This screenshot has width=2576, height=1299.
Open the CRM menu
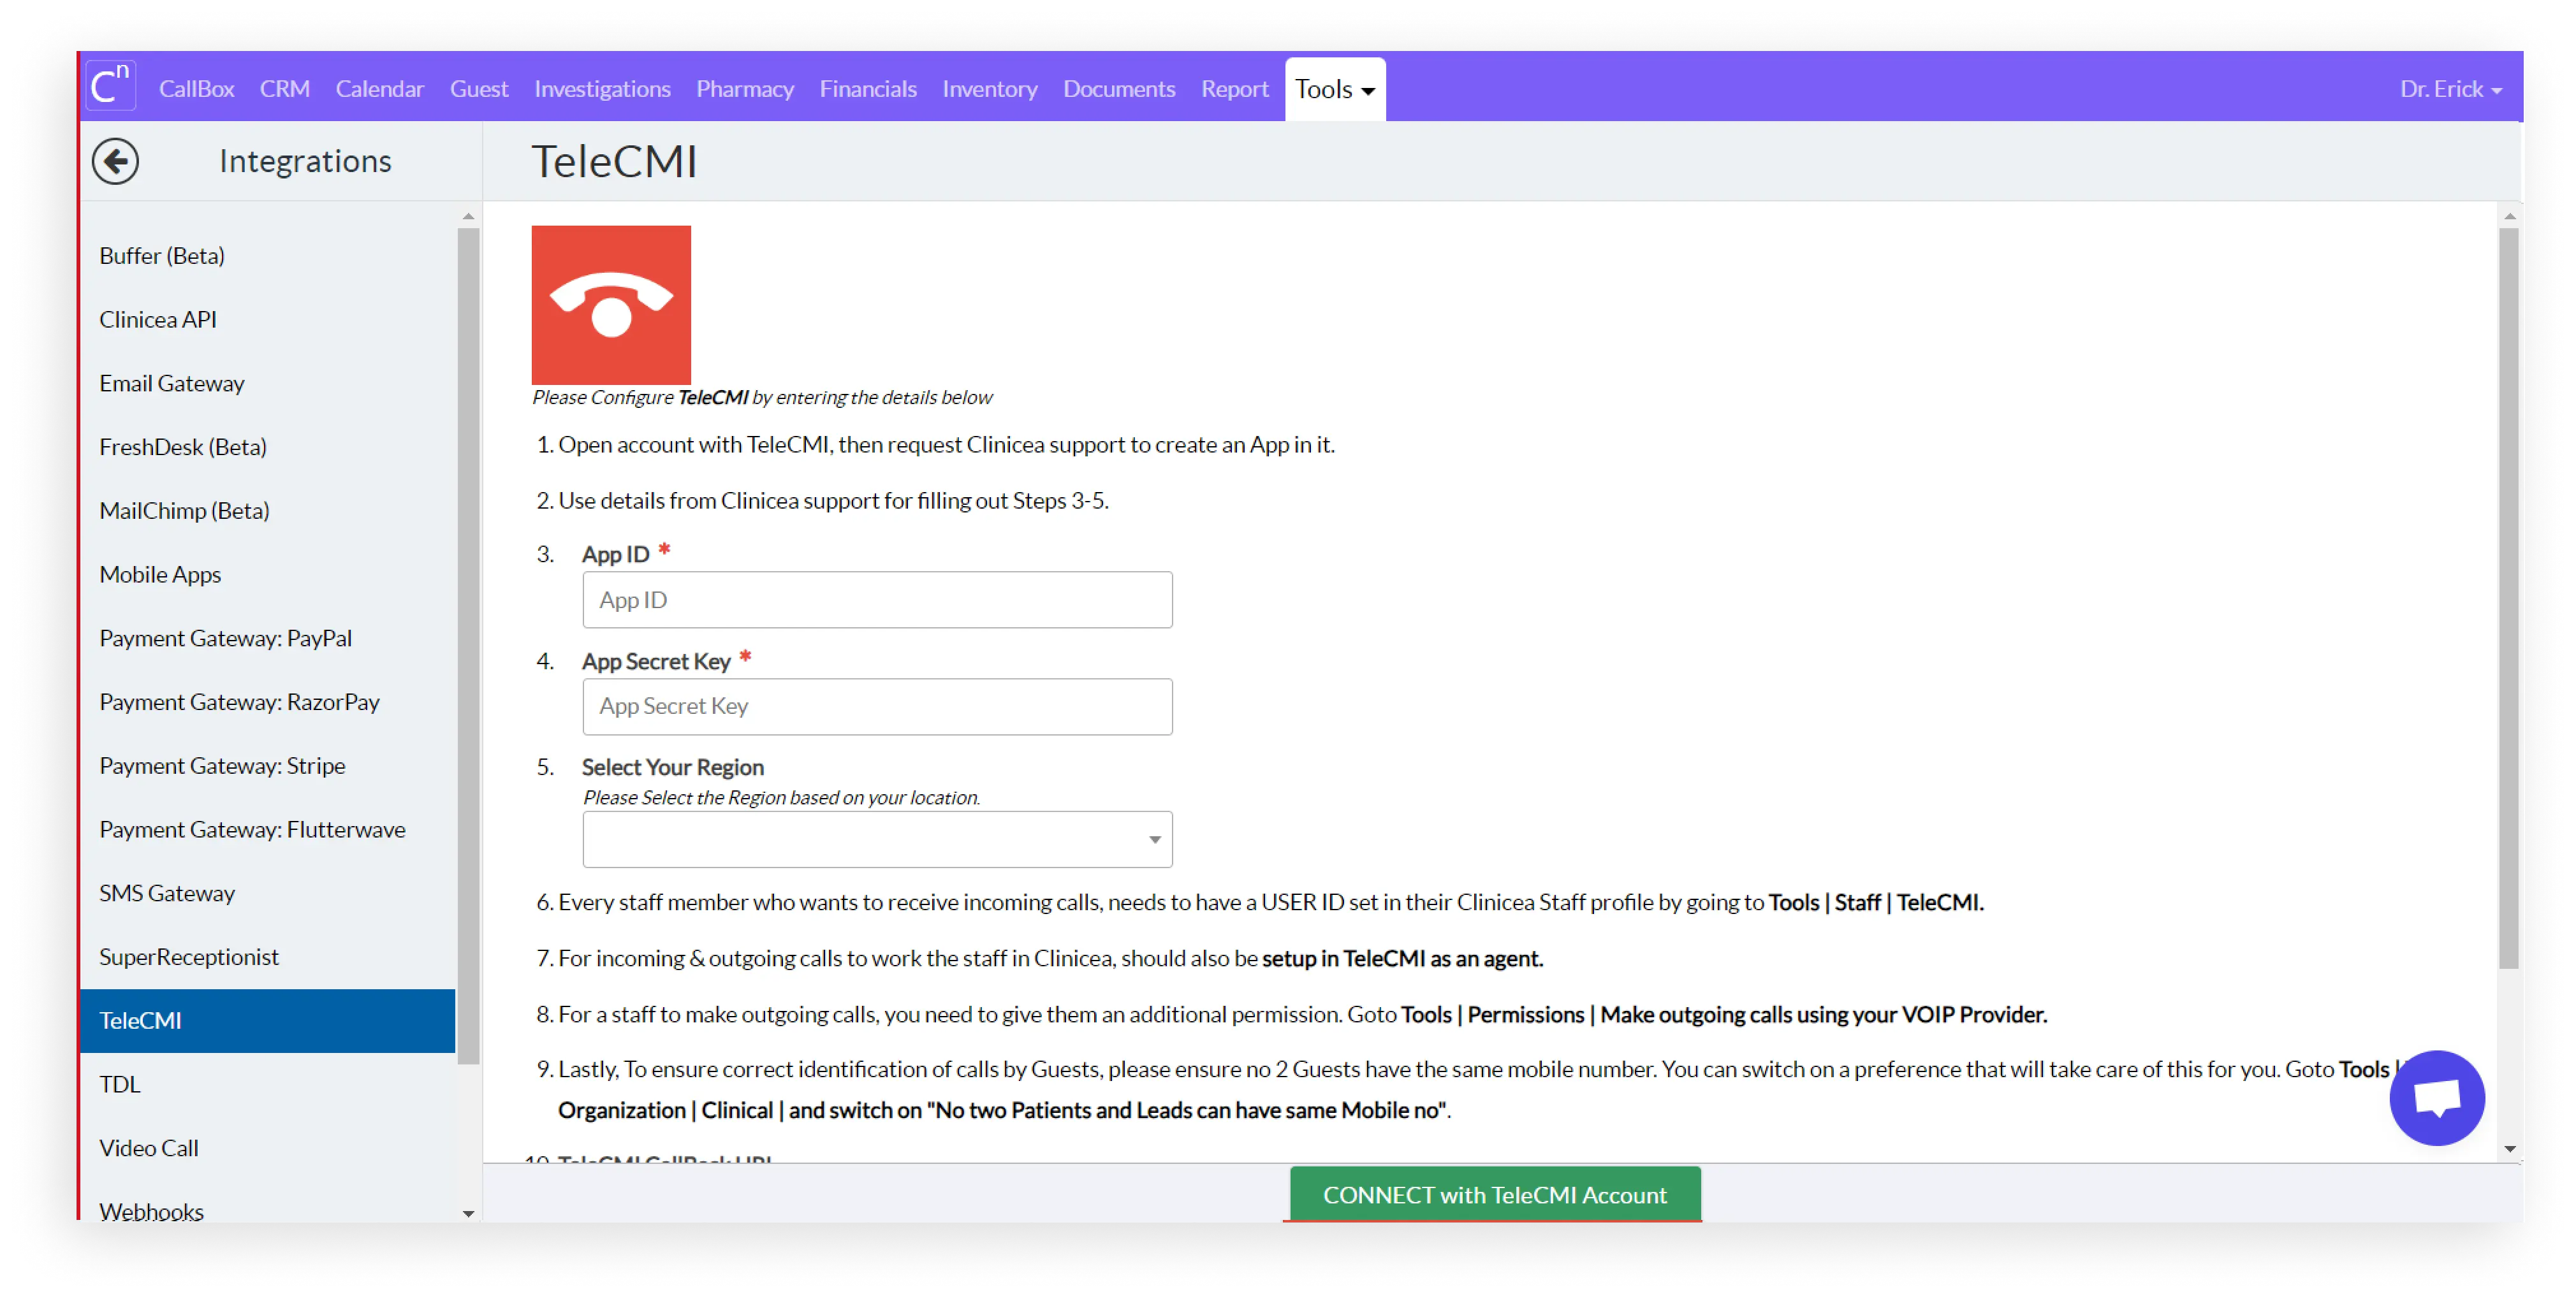coord(284,89)
